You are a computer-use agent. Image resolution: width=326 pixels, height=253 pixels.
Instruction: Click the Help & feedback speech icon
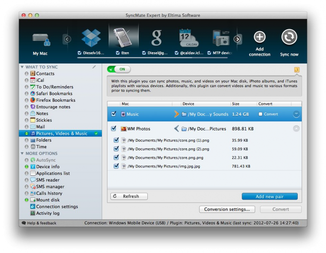pyautogui.click(x=24, y=223)
